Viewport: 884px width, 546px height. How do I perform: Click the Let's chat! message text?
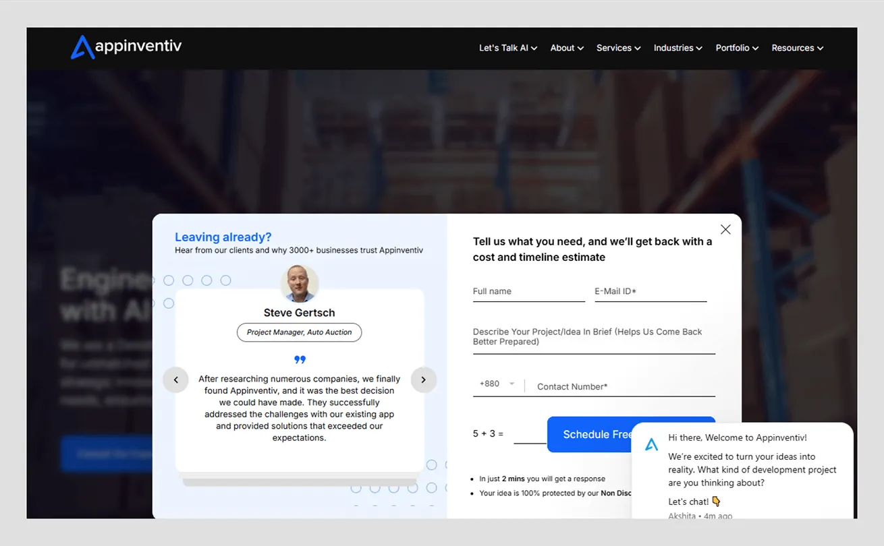tap(694, 502)
